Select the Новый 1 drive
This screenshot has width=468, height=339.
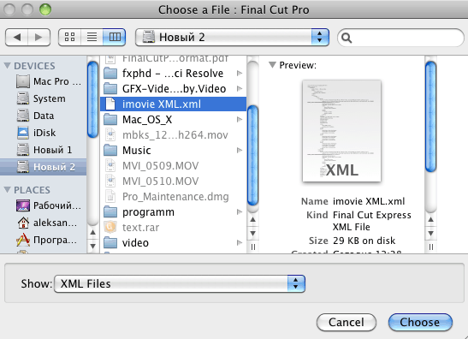pos(44,150)
